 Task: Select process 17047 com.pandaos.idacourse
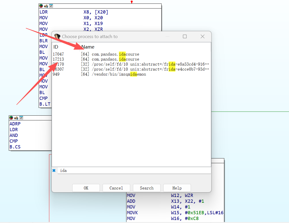[x=131, y=54]
